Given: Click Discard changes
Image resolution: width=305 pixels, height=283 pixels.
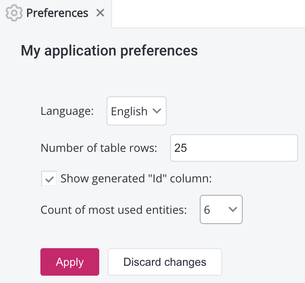Looking at the screenshot, I should click(165, 262).
